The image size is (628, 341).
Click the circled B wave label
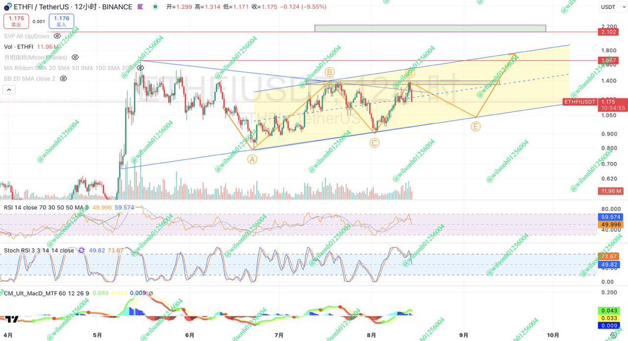(x=329, y=72)
